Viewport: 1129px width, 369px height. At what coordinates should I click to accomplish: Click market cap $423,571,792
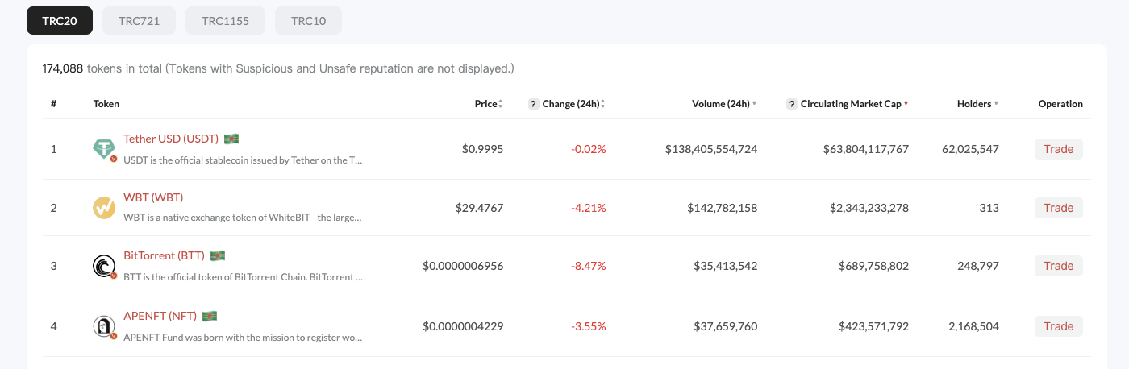[x=874, y=326]
